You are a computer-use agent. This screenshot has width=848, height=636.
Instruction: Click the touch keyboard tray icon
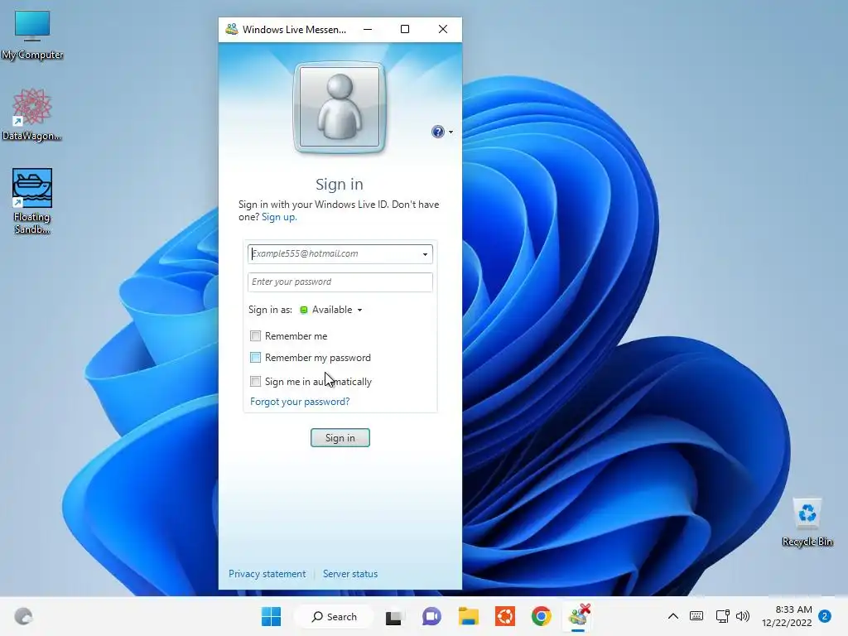coord(696,616)
